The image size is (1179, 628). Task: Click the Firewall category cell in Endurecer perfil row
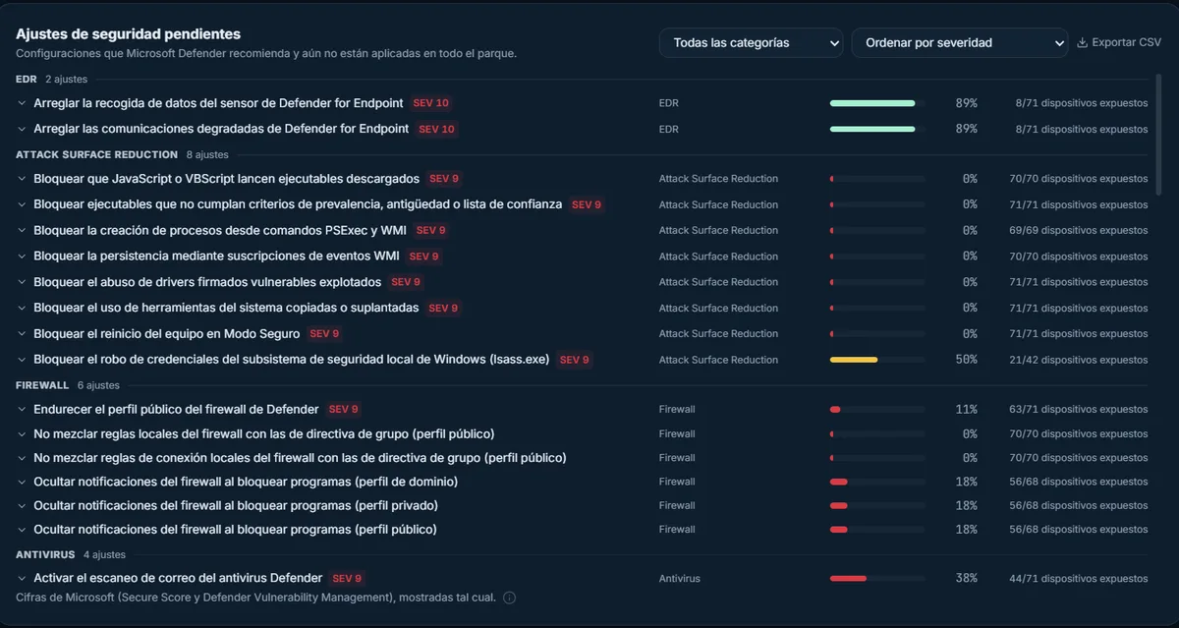[677, 409]
